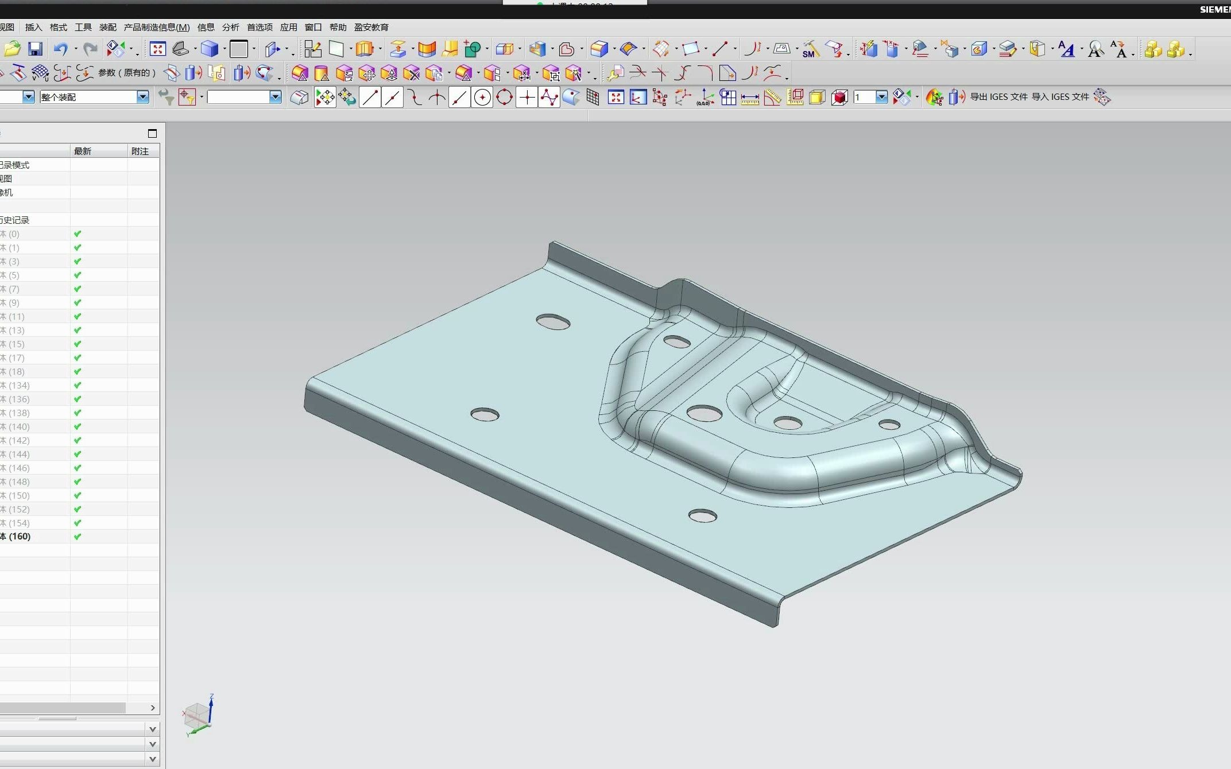The width and height of the screenshot is (1231, 769).
Task: Click the 导出 IGES 文件 button
Action: (x=999, y=97)
